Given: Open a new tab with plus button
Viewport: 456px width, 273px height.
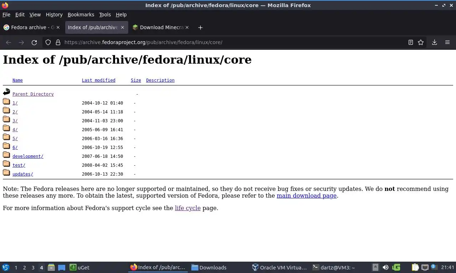Looking at the screenshot, I should [x=200, y=27].
